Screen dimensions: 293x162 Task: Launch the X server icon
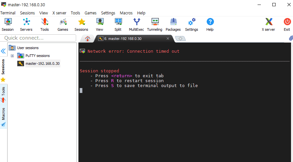point(268,25)
